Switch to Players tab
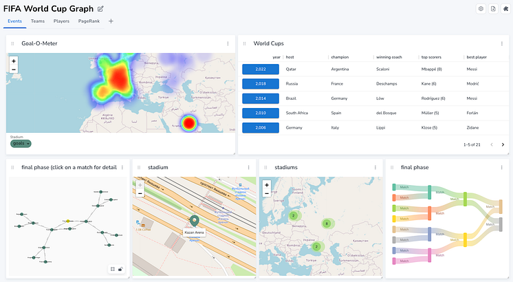The height and width of the screenshot is (282, 513). (x=61, y=21)
